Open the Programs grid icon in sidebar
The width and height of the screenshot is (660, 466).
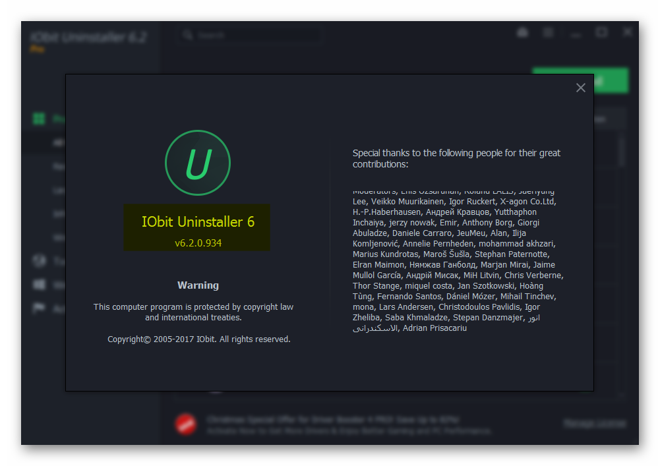point(39,119)
